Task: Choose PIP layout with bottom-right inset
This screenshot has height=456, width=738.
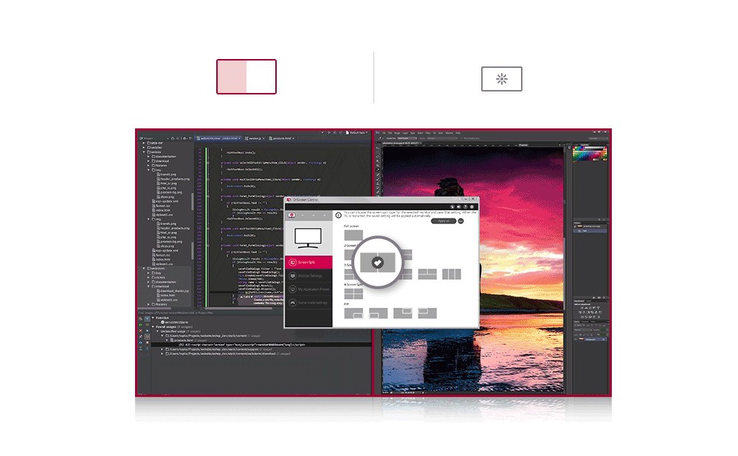Action: tap(354, 313)
